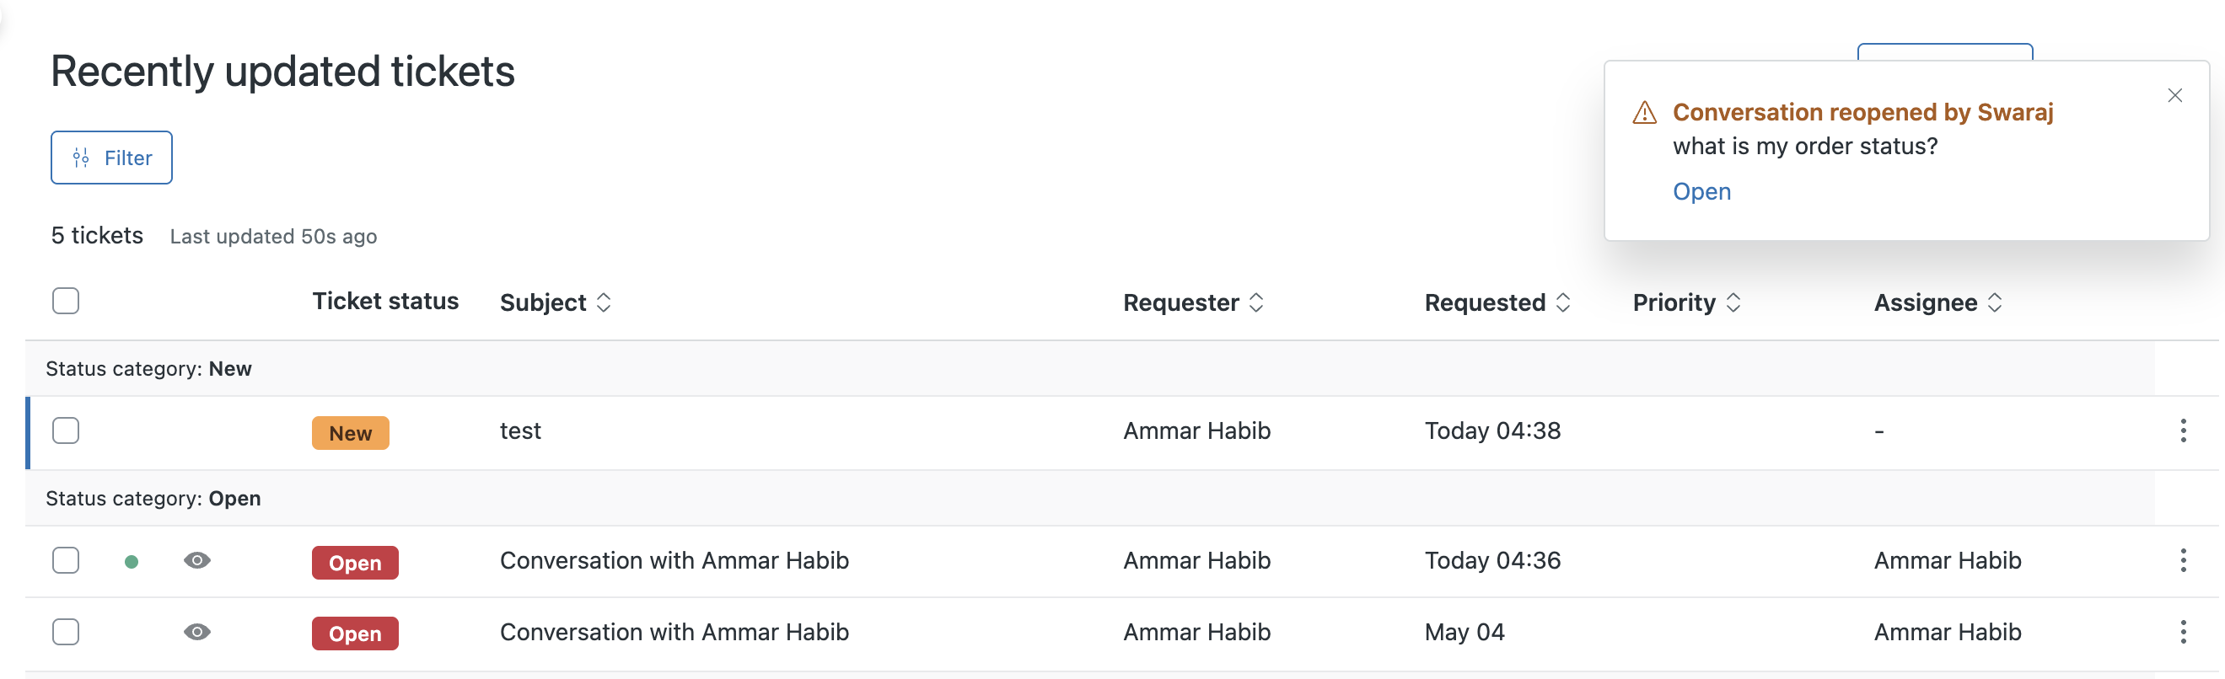
Task: Open options menu for test ticket
Action: 2183,430
